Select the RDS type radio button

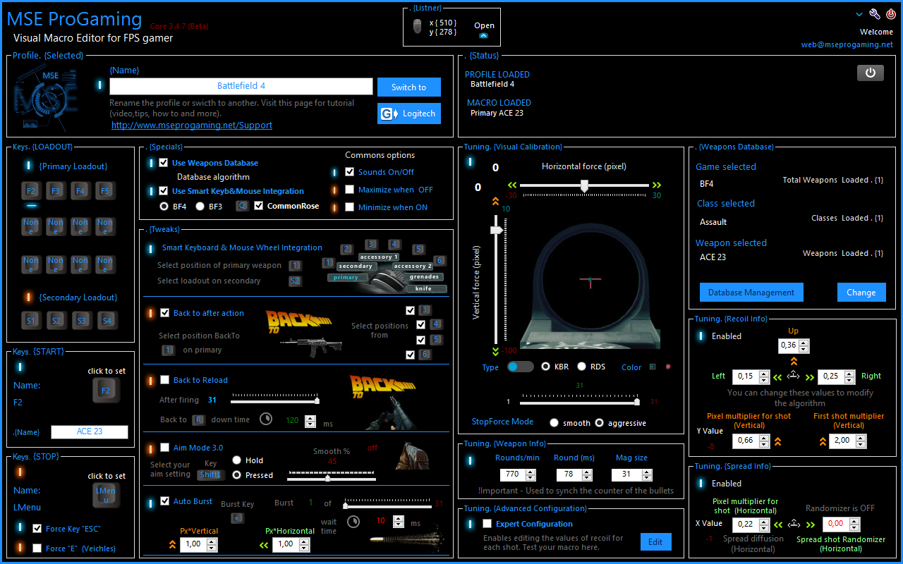click(582, 367)
